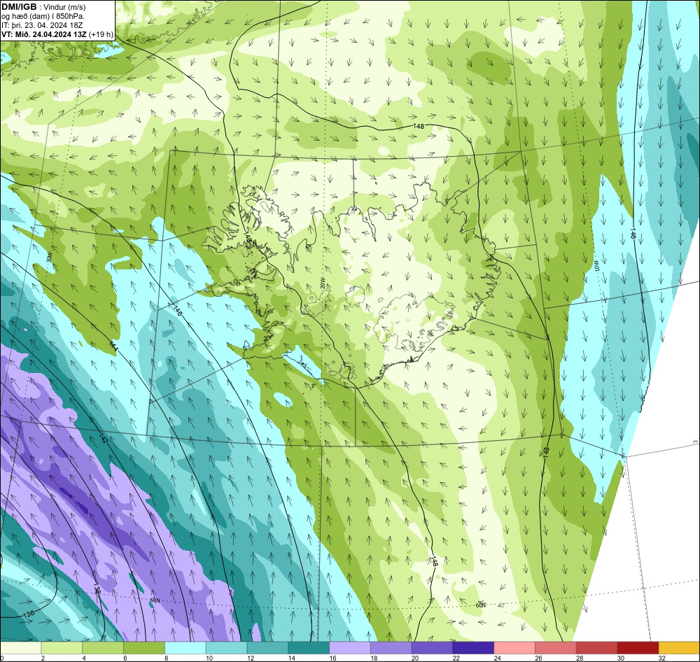
Task: Click the pale yellow 0–2 m/s legend swatch
Action: tap(20, 648)
